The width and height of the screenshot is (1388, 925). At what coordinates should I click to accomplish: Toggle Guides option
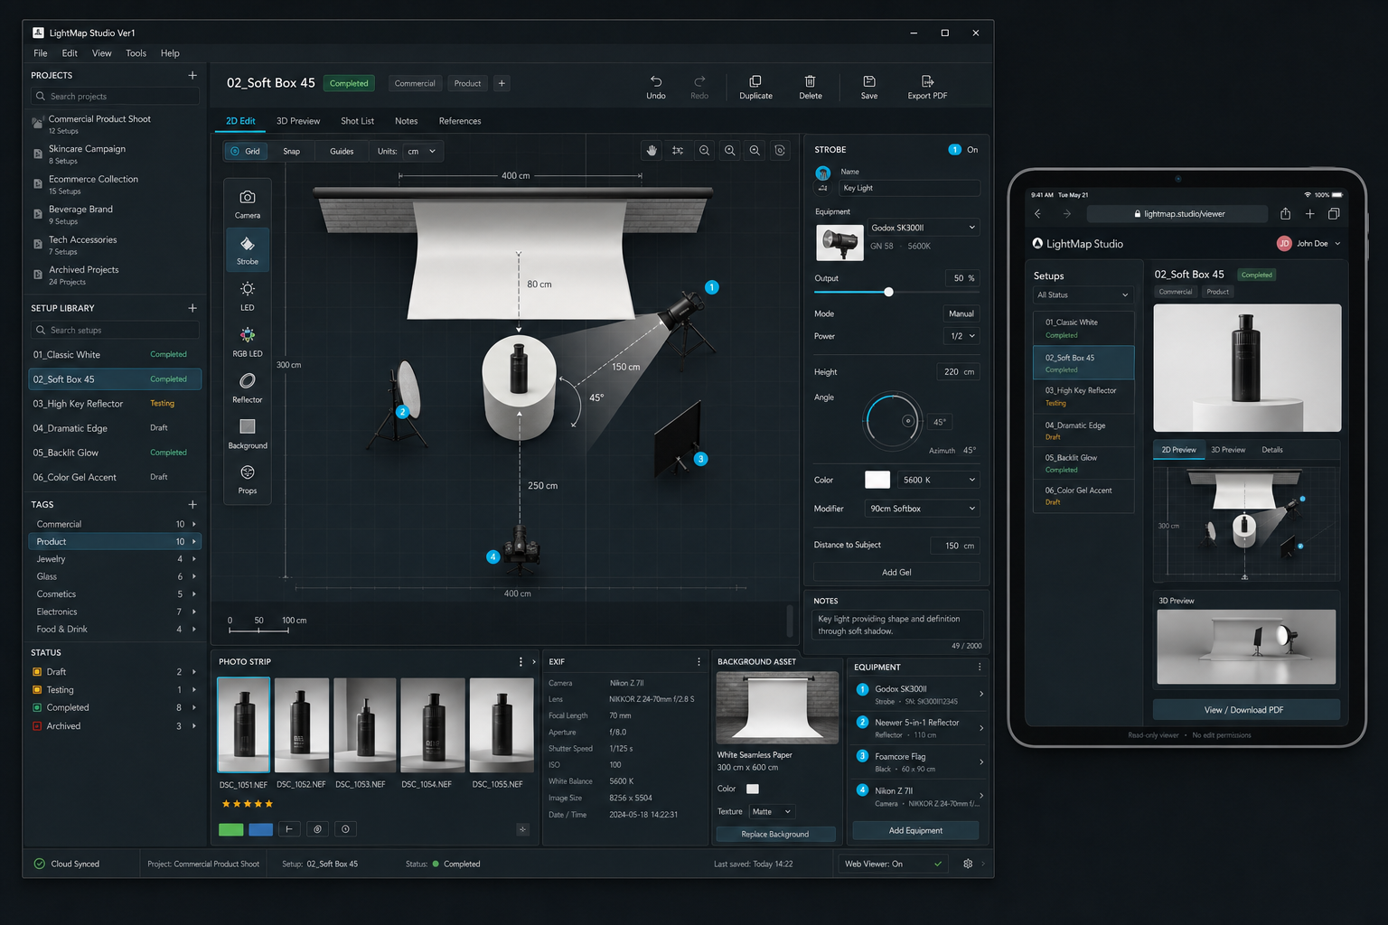click(x=342, y=151)
